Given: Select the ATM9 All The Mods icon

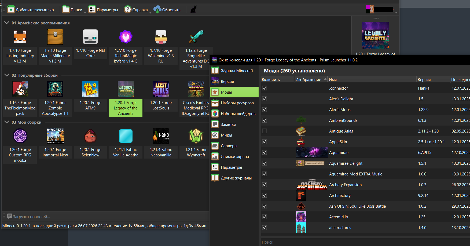Looking at the screenshot, I should coord(90,89).
